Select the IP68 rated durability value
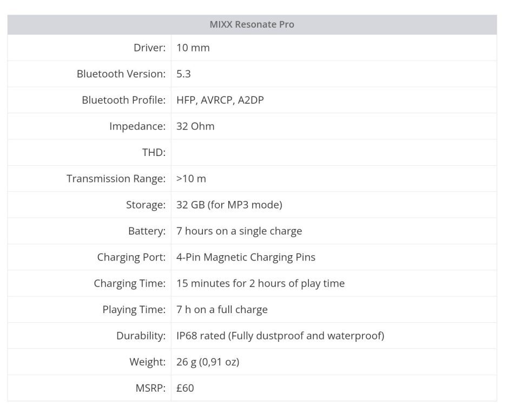The height and width of the screenshot is (416, 521). [x=280, y=336]
